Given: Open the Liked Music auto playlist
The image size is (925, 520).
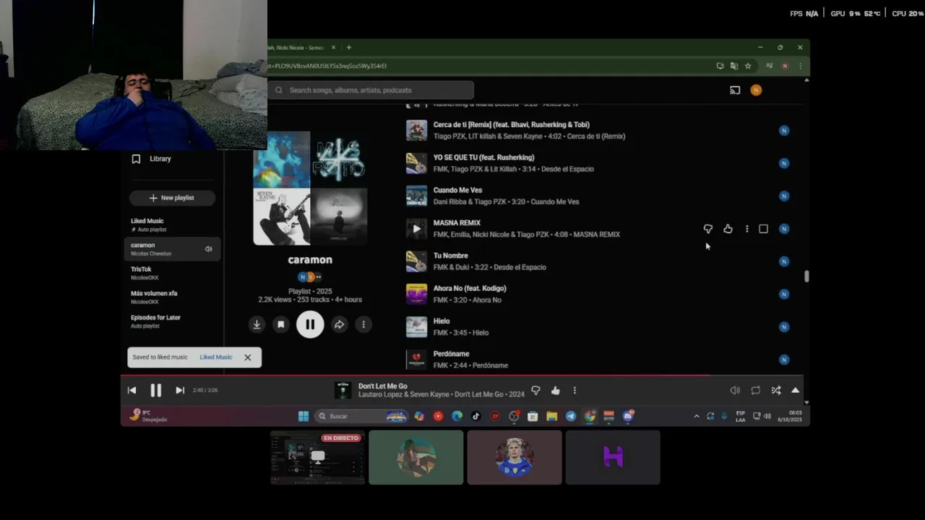Looking at the screenshot, I should click(171, 225).
